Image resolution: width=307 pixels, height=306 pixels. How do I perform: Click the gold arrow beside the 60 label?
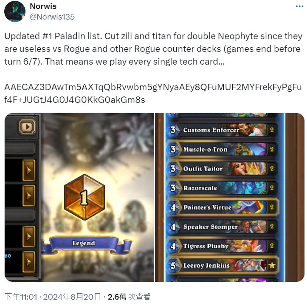tap(29, 262)
